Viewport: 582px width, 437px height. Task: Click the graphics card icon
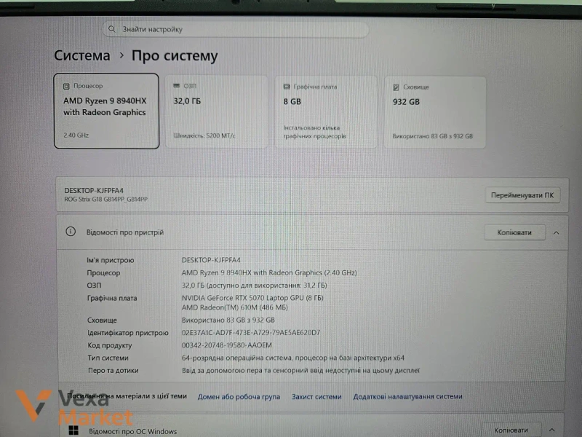tap(287, 87)
